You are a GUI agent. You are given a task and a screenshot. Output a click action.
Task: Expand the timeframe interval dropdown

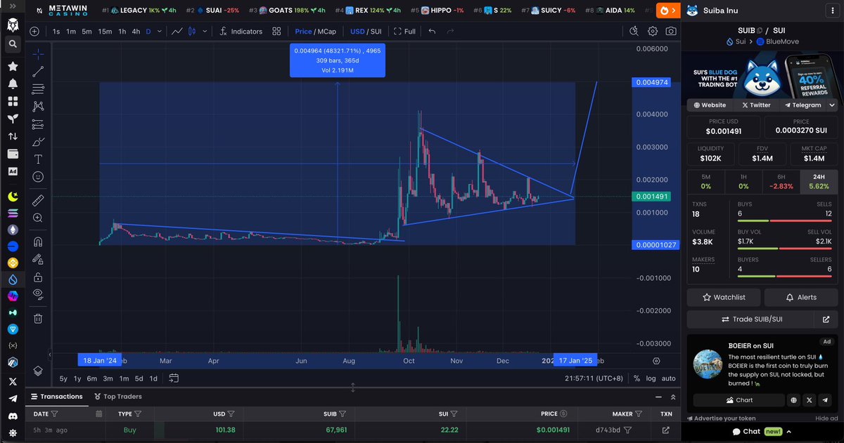coord(160,32)
